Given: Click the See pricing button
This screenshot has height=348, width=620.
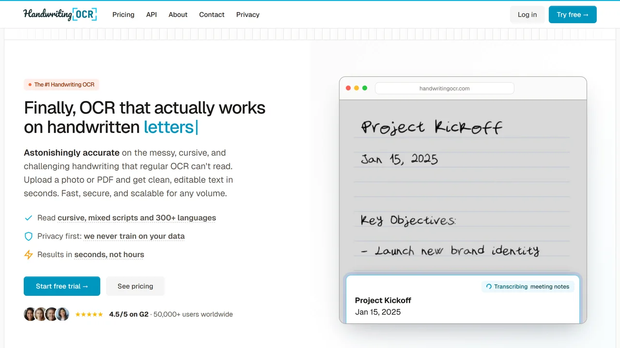Looking at the screenshot, I should [135, 286].
